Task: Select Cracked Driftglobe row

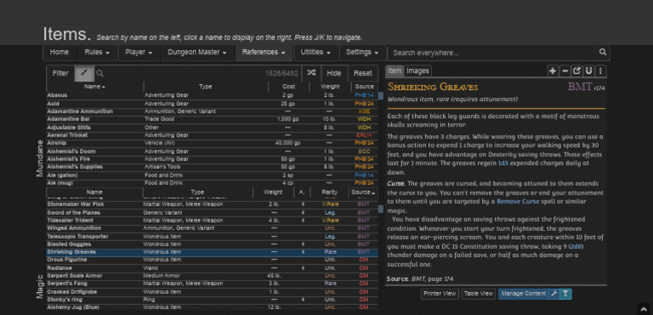Action: (212, 292)
